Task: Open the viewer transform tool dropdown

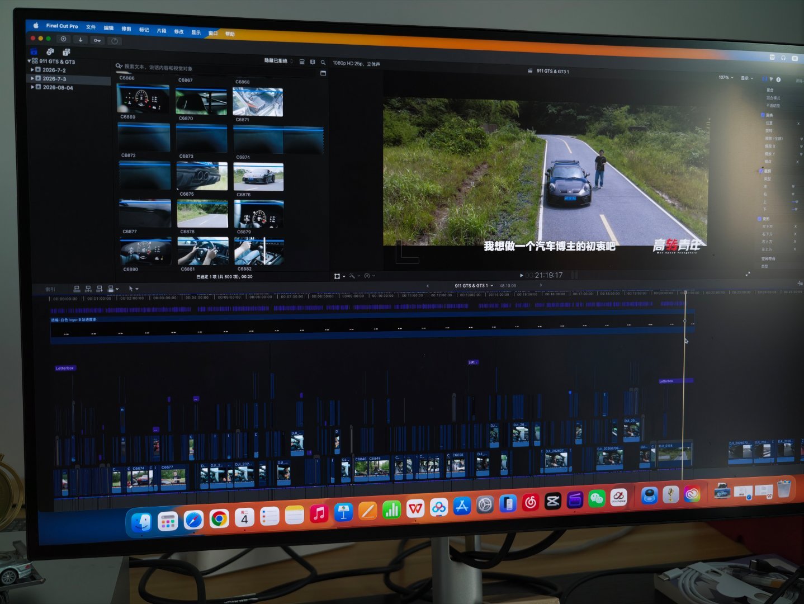Action: (x=339, y=276)
